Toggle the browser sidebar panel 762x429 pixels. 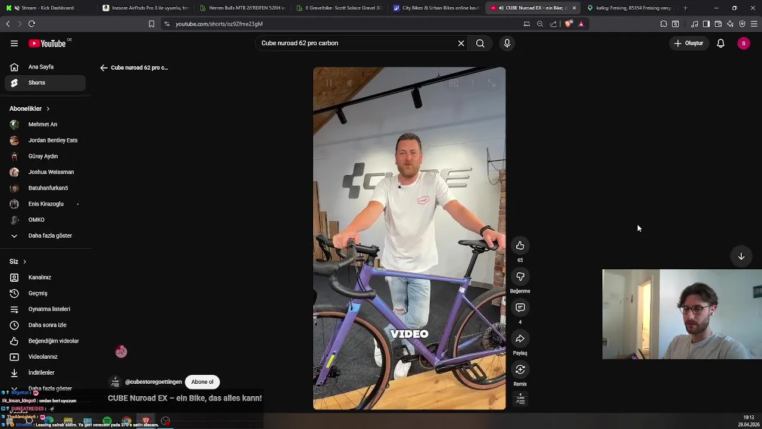click(706, 24)
